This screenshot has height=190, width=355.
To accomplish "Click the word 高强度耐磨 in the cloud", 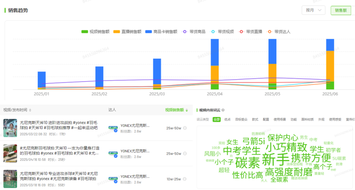I will point(289,172).
